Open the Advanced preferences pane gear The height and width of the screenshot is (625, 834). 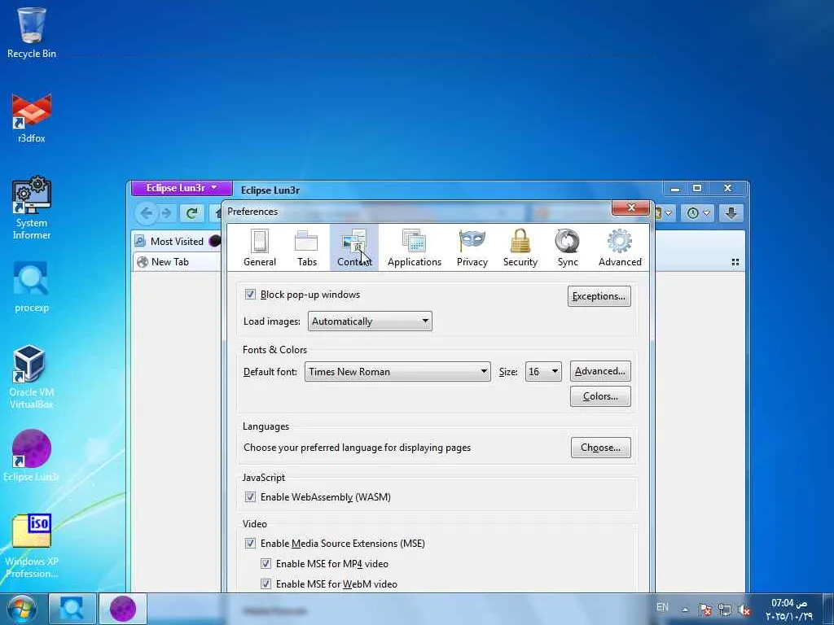pos(620,247)
